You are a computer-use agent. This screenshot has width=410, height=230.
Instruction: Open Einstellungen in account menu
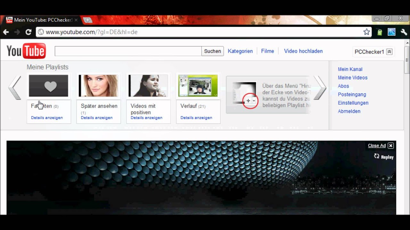pyautogui.click(x=353, y=103)
